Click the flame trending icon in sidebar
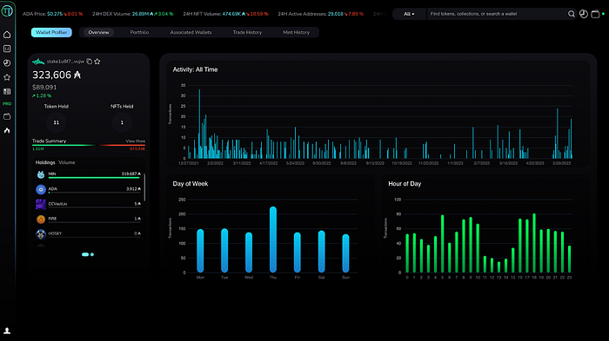 point(7,131)
